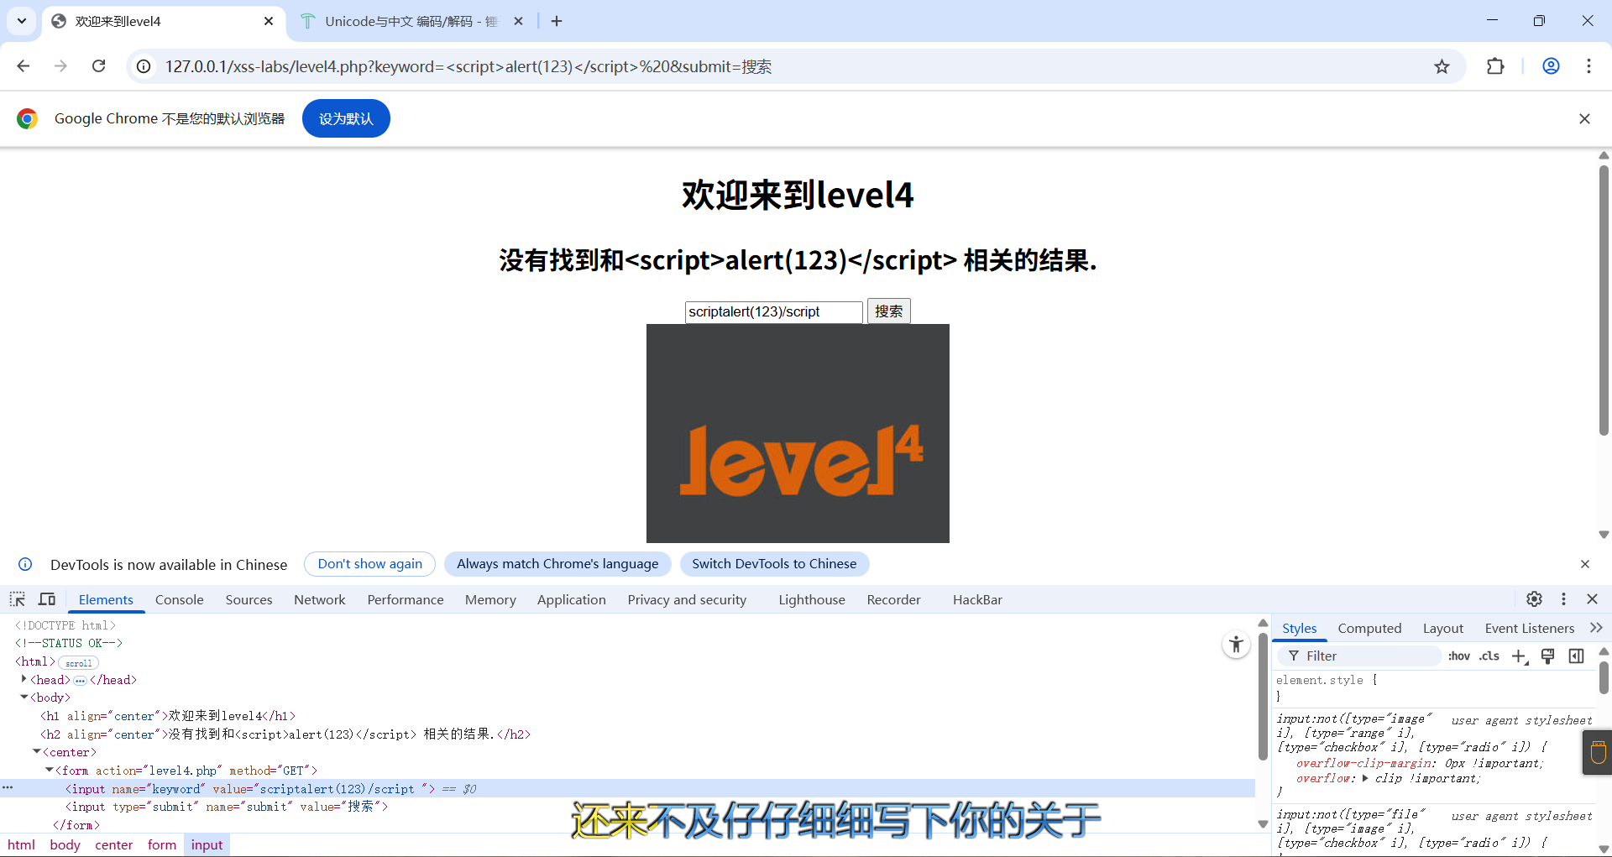The image size is (1612, 857).
Task: Click the 搜索 submit button
Action: click(888, 311)
